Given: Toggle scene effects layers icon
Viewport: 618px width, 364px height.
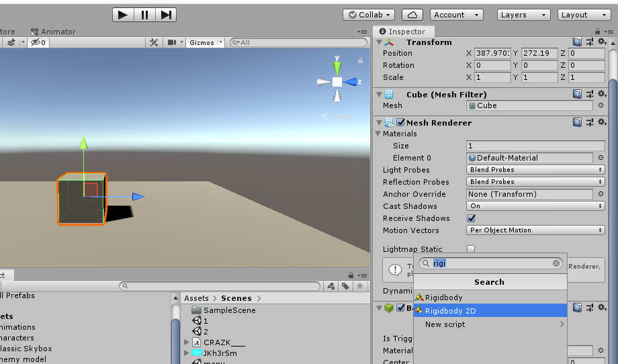Looking at the screenshot, I should [x=11, y=42].
